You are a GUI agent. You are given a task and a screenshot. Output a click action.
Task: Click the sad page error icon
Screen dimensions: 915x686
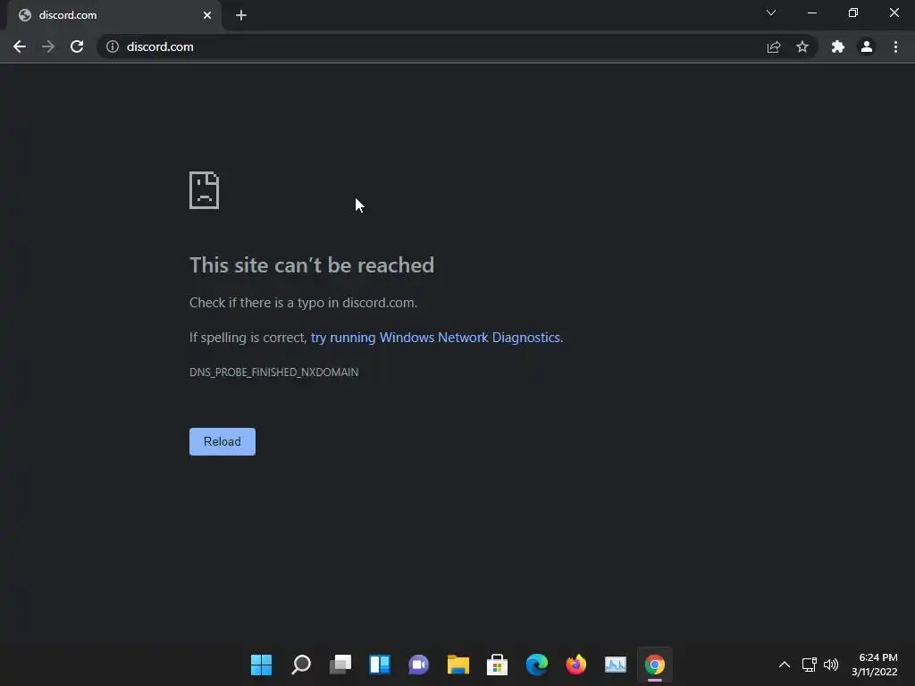205,190
